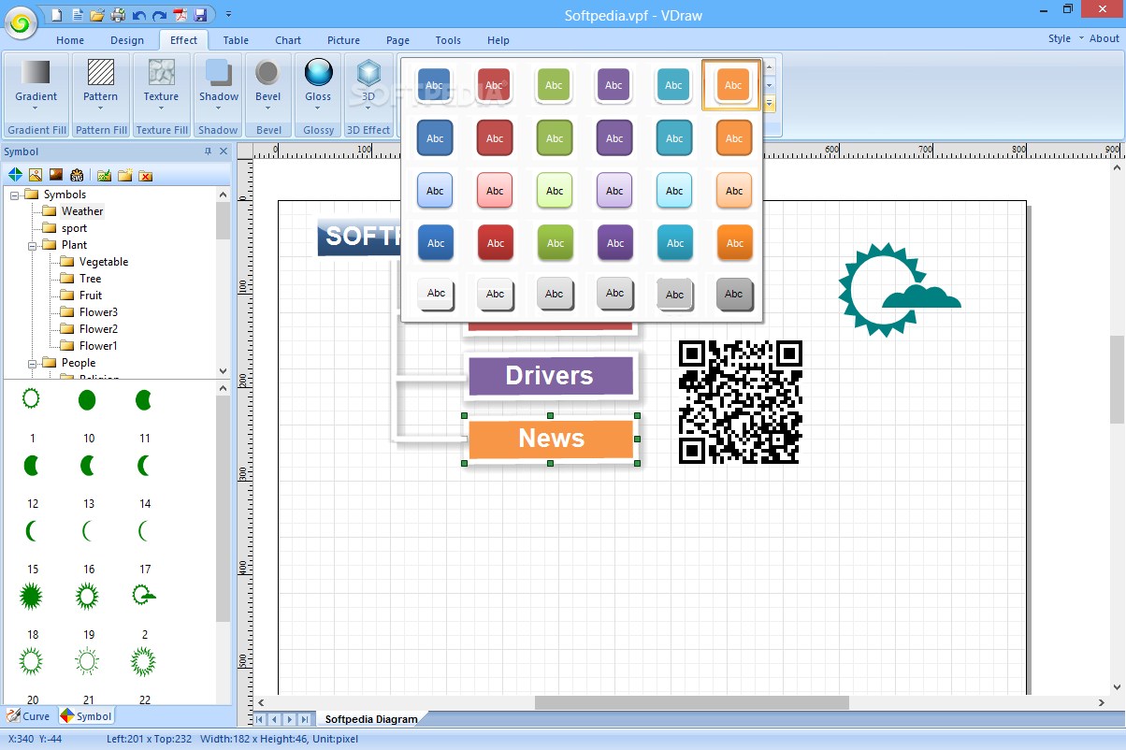1126x750 pixels.
Task: Open the Gradient dropdown arrow
Action: click(x=36, y=108)
